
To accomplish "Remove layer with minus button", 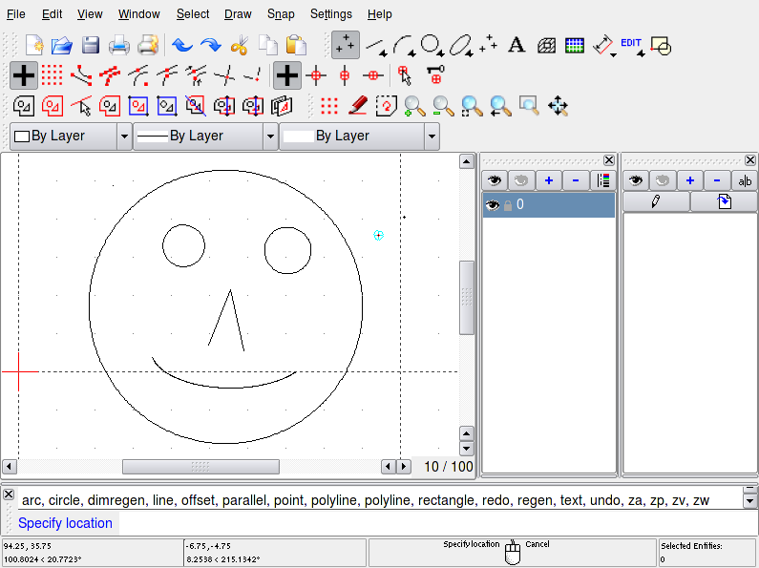I will [576, 180].
